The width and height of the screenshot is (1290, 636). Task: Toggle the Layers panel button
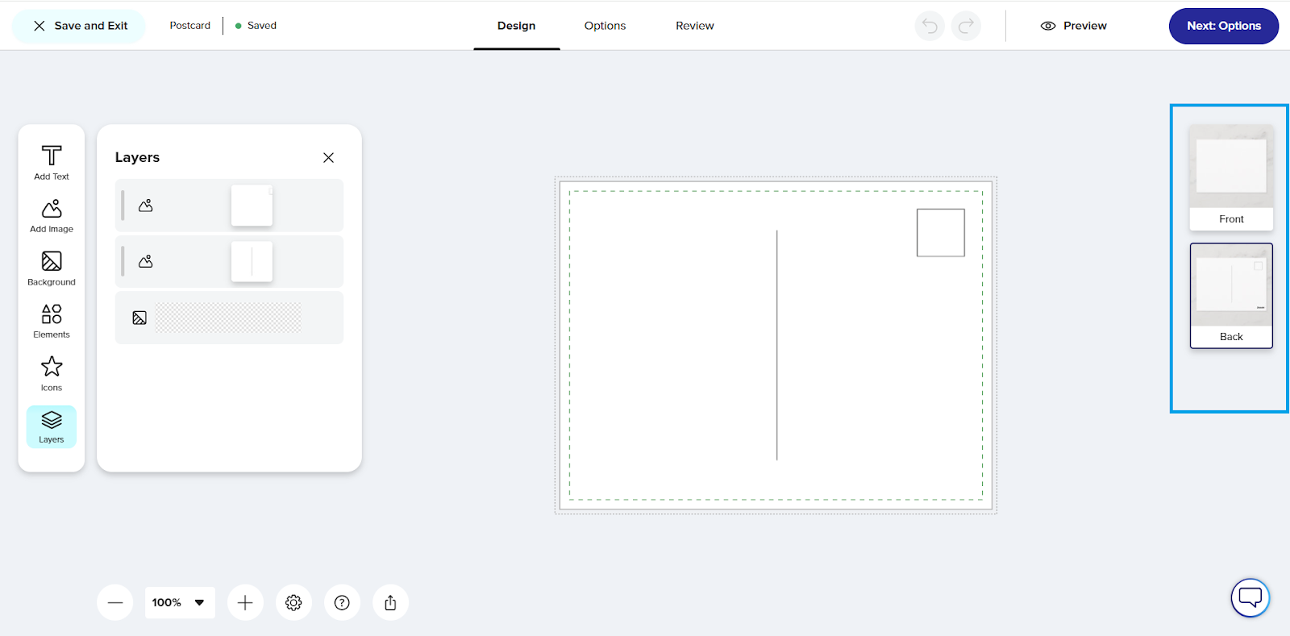tap(52, 426)
